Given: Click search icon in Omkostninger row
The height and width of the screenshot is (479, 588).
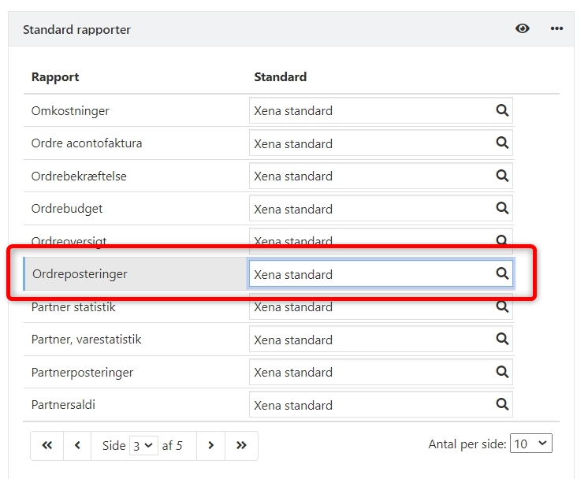Looking at the screenshot, I should (x=501, y=111).
